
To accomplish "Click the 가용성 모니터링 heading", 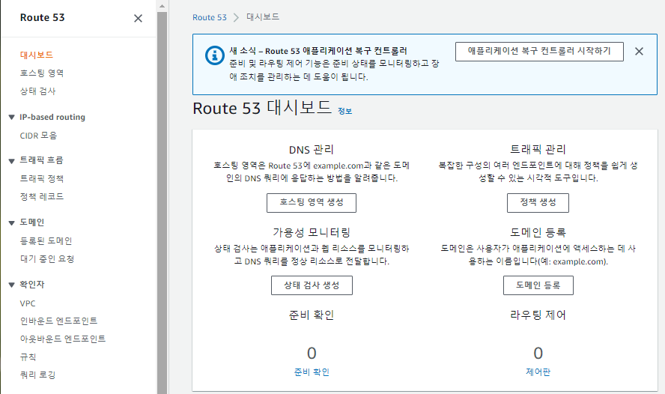I will [x=312, y=232].
